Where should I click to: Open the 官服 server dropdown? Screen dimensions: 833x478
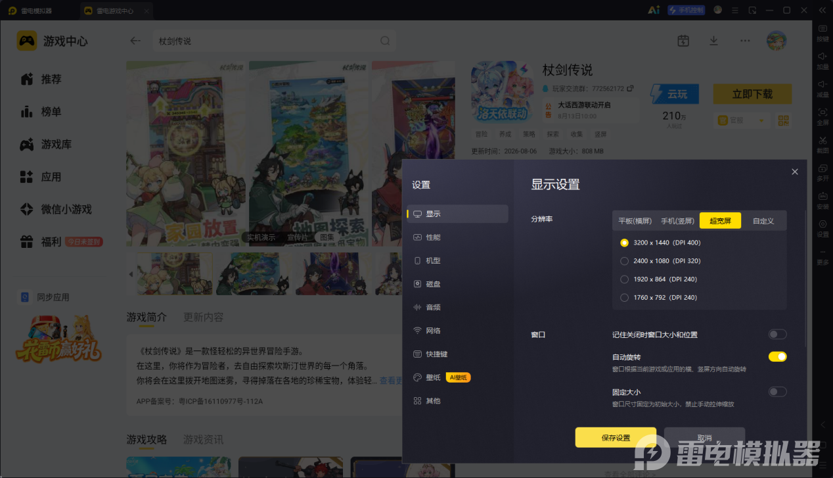pyautogui.click(x=740, y=120)
